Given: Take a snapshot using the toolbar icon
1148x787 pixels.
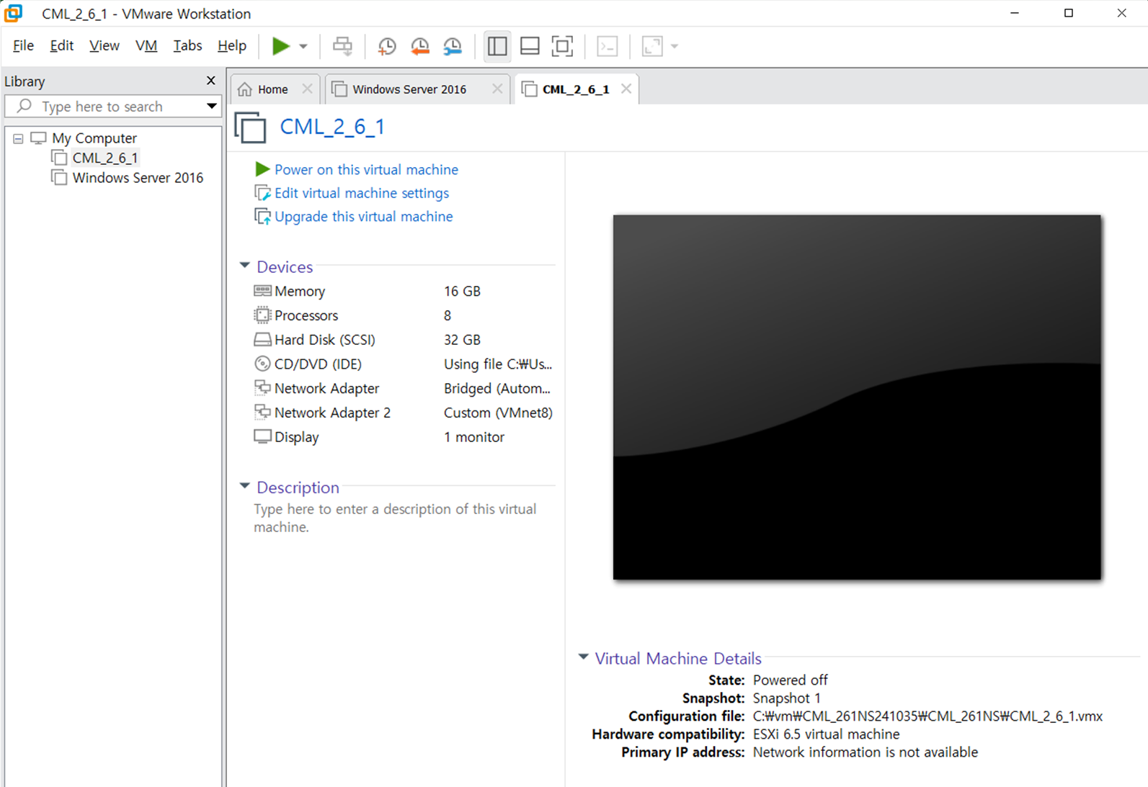Looking at the screenshot, I should 387,46.
